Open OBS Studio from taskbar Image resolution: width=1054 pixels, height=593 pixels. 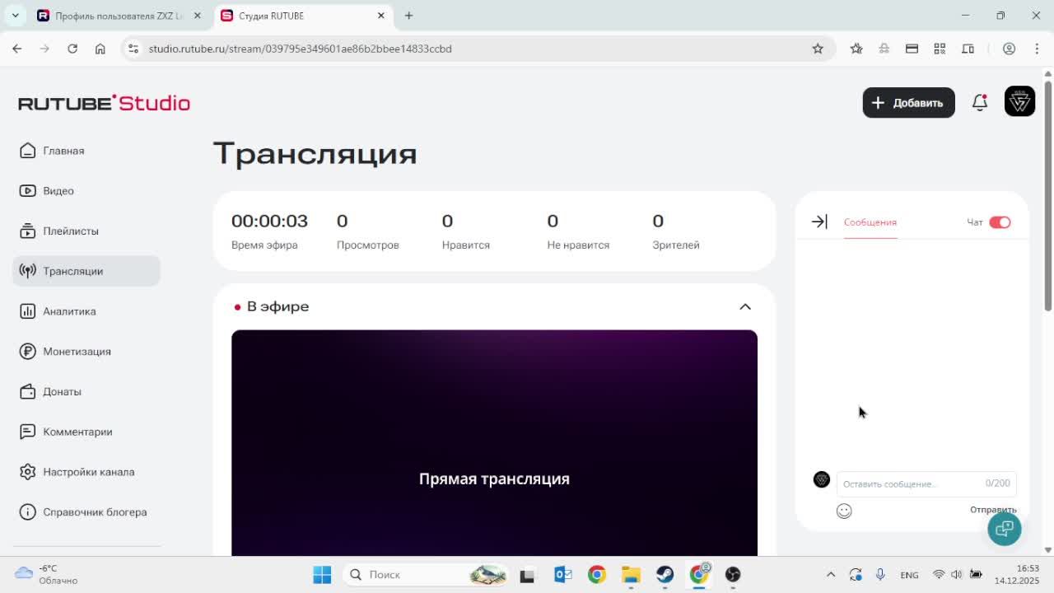(733, 574)
